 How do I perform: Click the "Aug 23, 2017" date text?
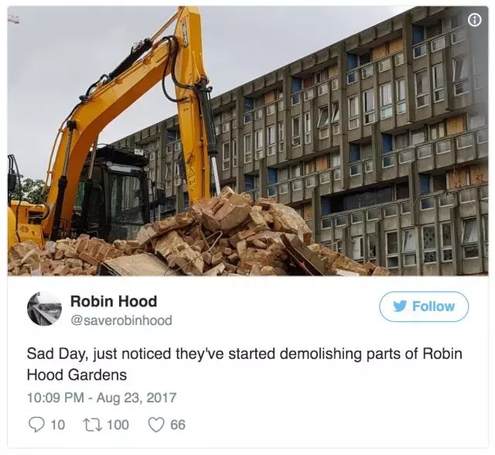click(136, 397)
